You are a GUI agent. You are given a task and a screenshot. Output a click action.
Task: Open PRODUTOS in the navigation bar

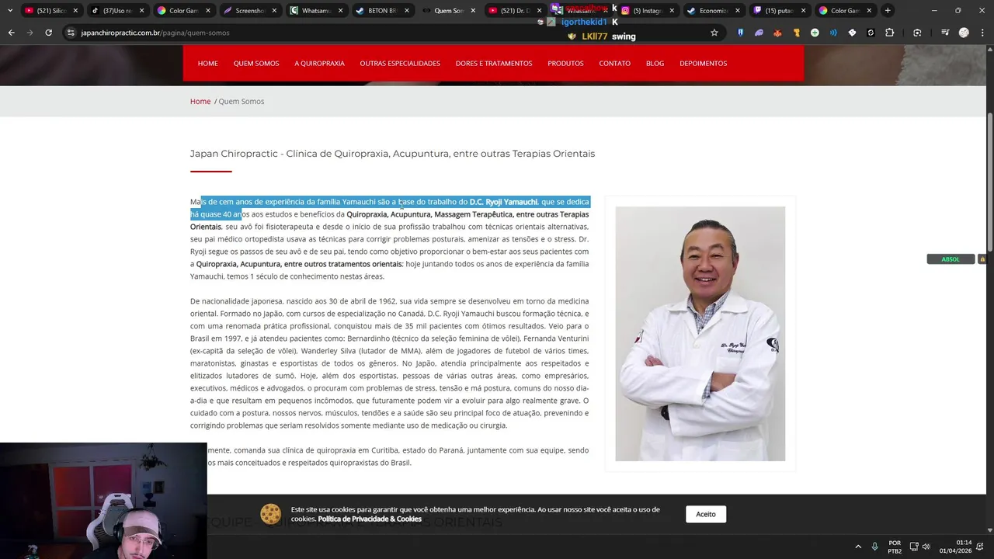[x=565, y=63]
